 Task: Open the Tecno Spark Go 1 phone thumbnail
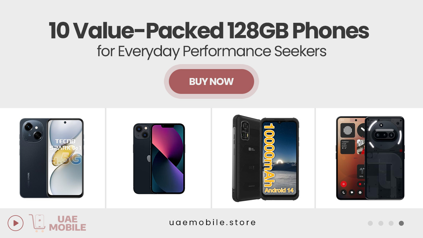click(x=52, y=158)
